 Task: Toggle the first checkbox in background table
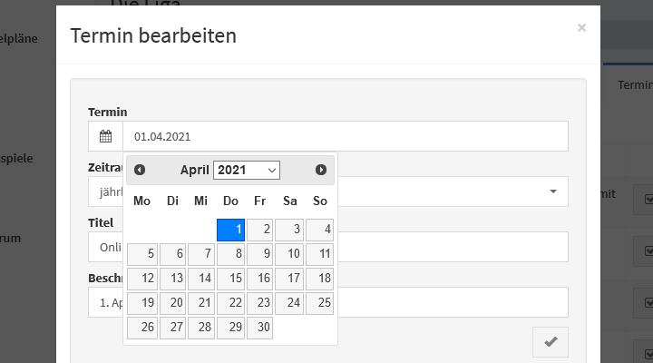pos(648,200)
